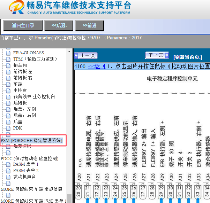Click page icon beside 后裙板
The width and height of the screenshot is (210, 203).
coord(8,103)
